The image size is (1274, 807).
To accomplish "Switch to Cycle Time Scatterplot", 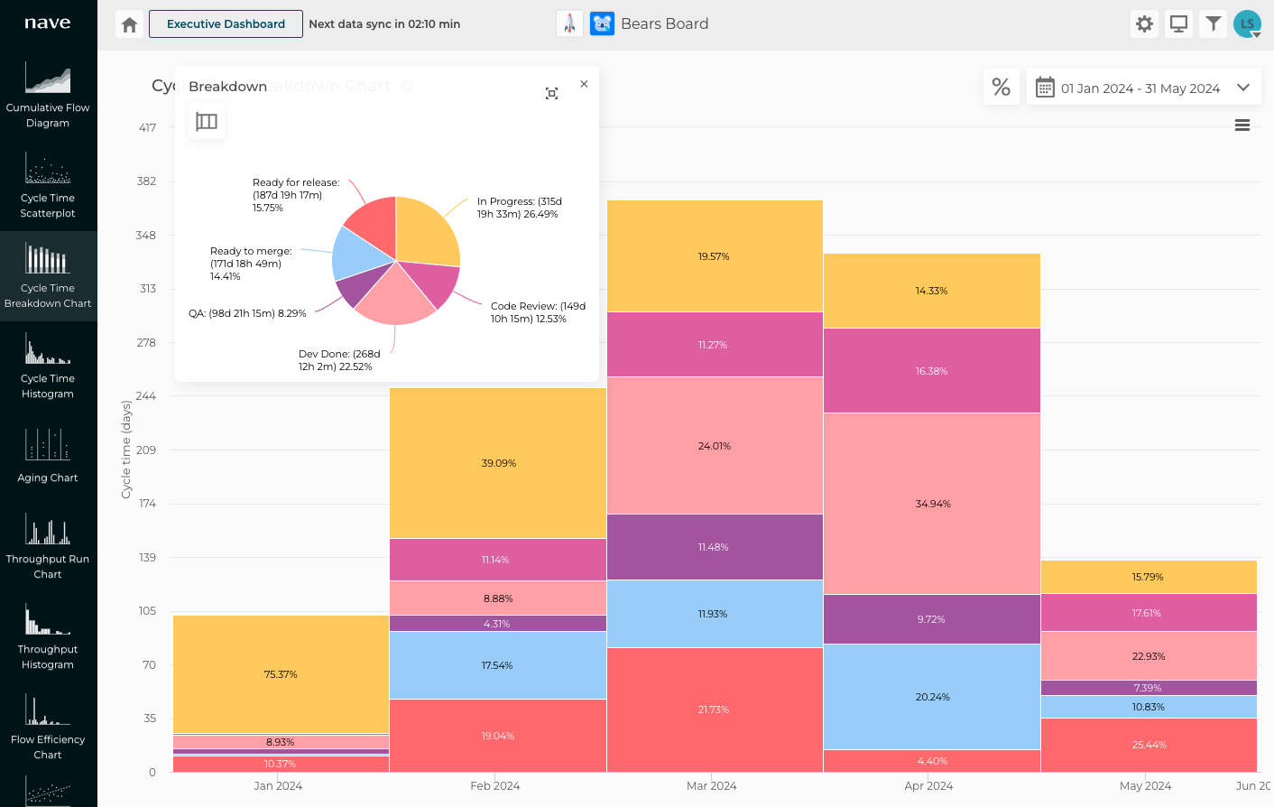I will tap(48, 185).
